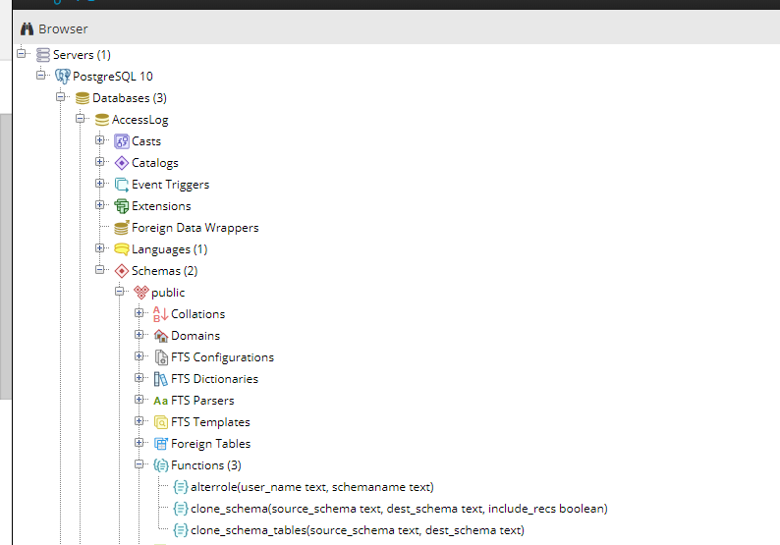
Task: Select the clone_schema function with include_recs
Action: (x=398, y=509)
